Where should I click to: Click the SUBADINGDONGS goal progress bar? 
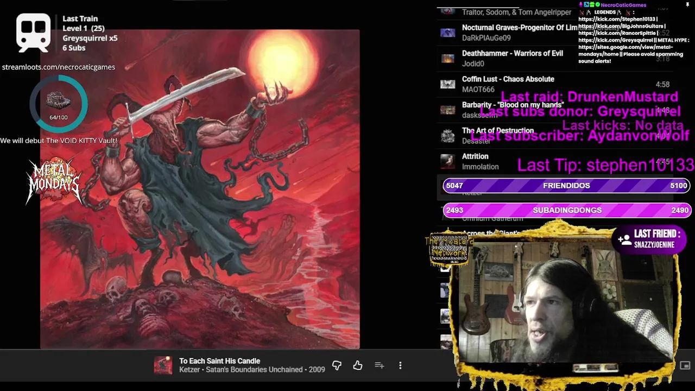(x=566, y=210)
